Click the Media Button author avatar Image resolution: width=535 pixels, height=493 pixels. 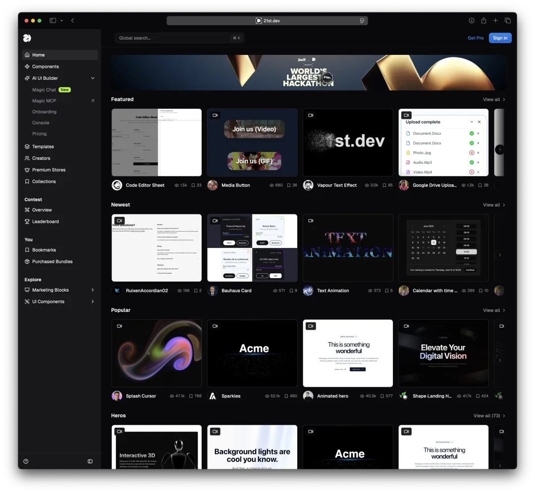click(x=213, y=185)
